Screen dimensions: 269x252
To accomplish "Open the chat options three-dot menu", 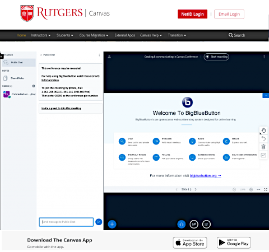I will [99, 55].
